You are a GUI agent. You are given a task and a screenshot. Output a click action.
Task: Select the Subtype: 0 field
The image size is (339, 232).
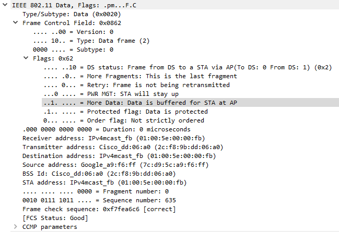[x=73, y=50]
